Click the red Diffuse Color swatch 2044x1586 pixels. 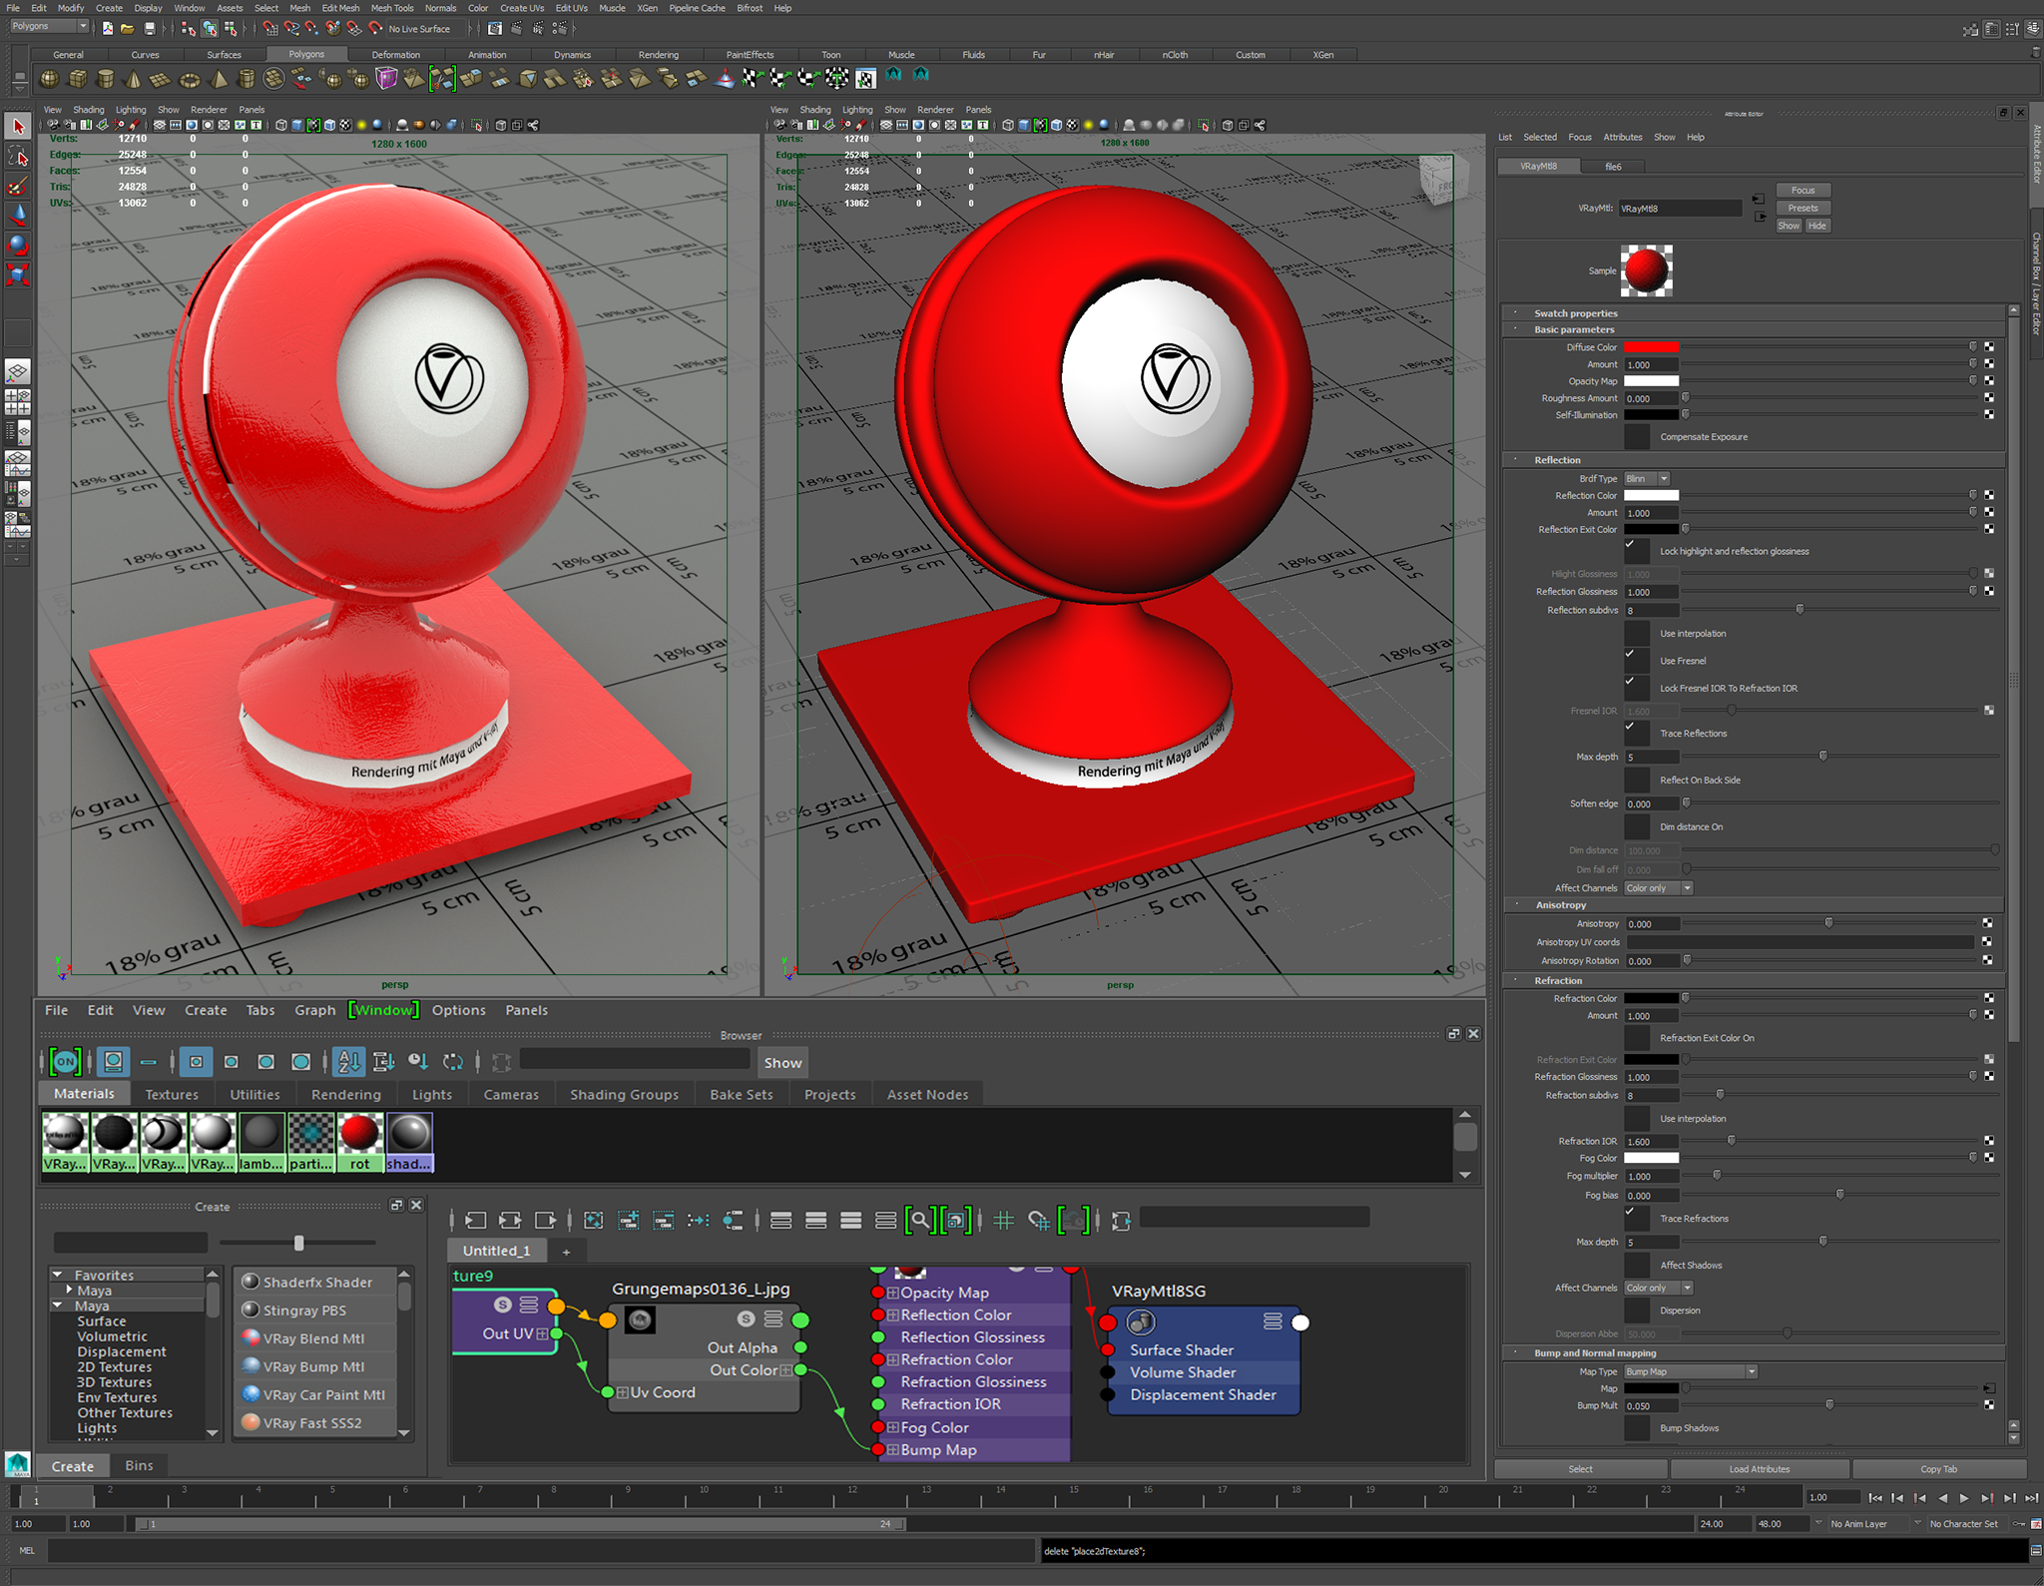click(1651, 347)
